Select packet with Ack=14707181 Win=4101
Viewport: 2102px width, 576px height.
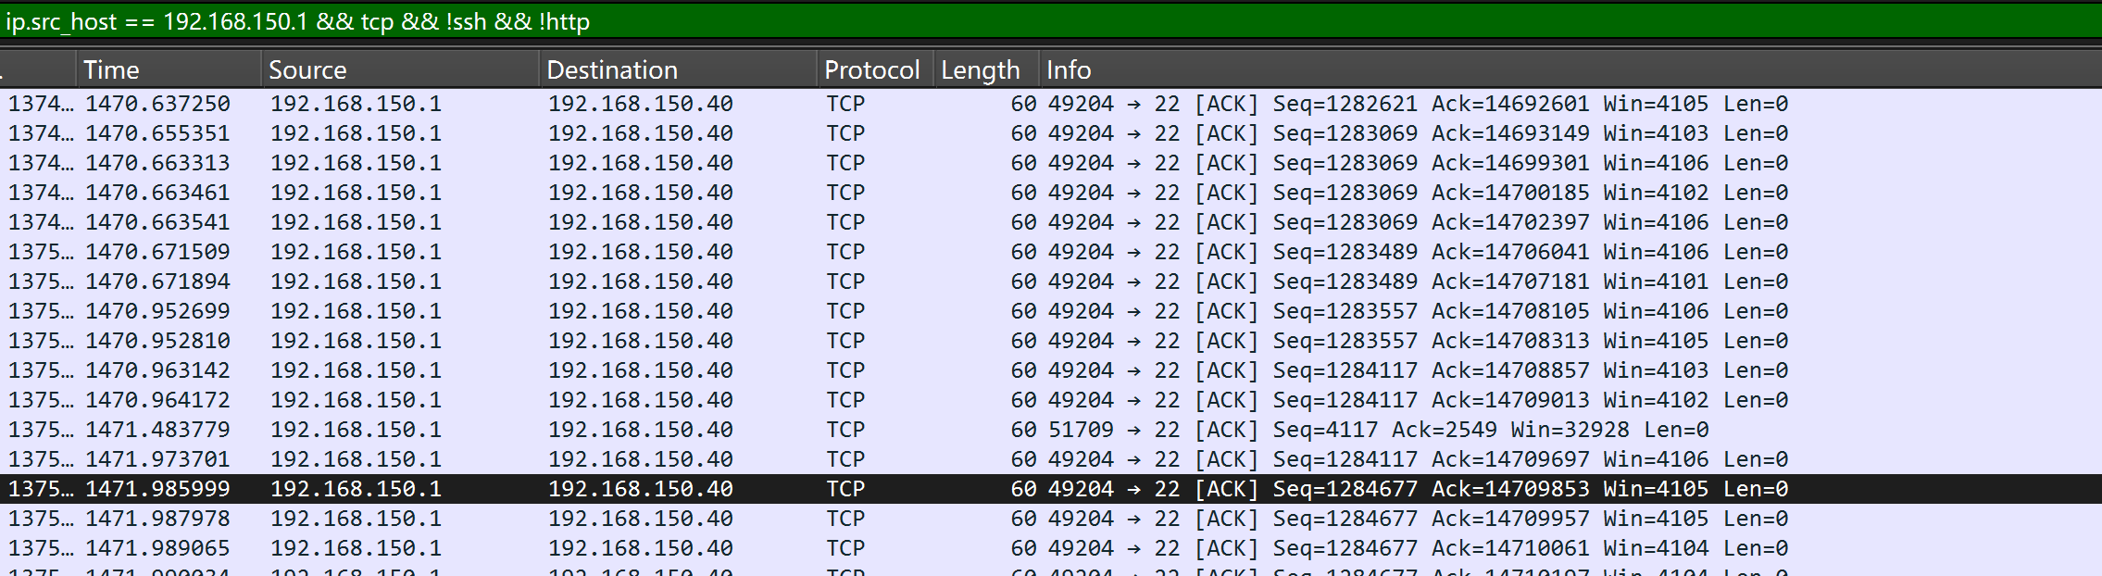(x=1051, y=282)
